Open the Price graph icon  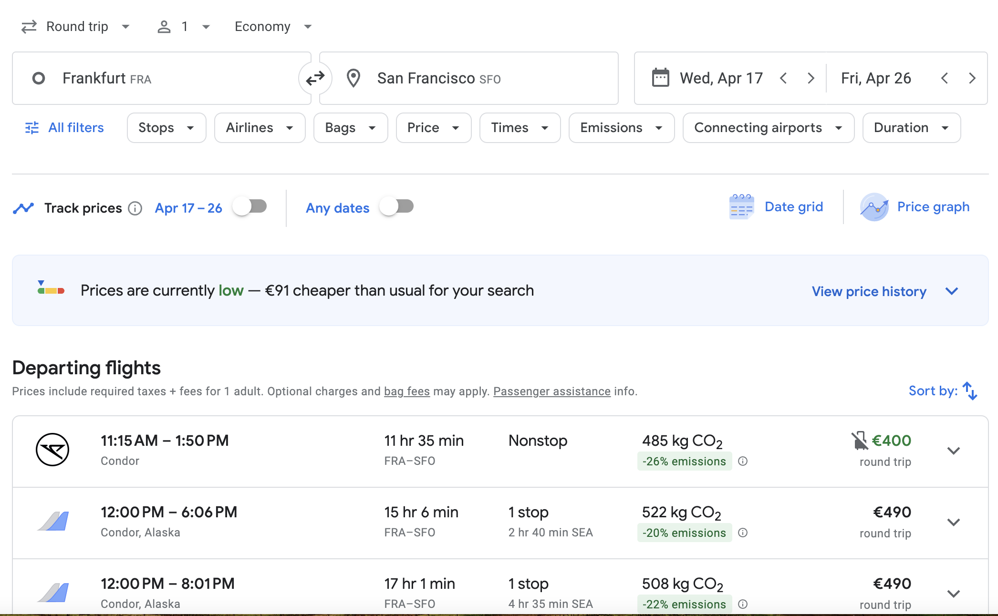point(874,207)
